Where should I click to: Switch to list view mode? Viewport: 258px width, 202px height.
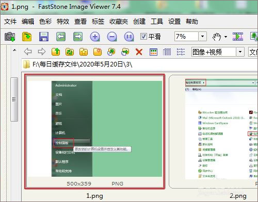(181, 52)
